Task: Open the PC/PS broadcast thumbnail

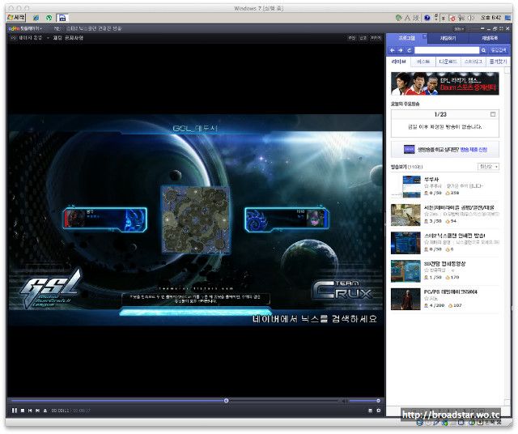Action: point(405,299)
